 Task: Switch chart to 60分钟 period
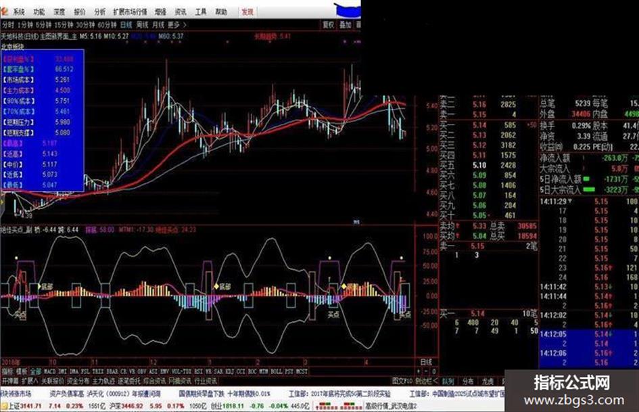coord(108,25)
